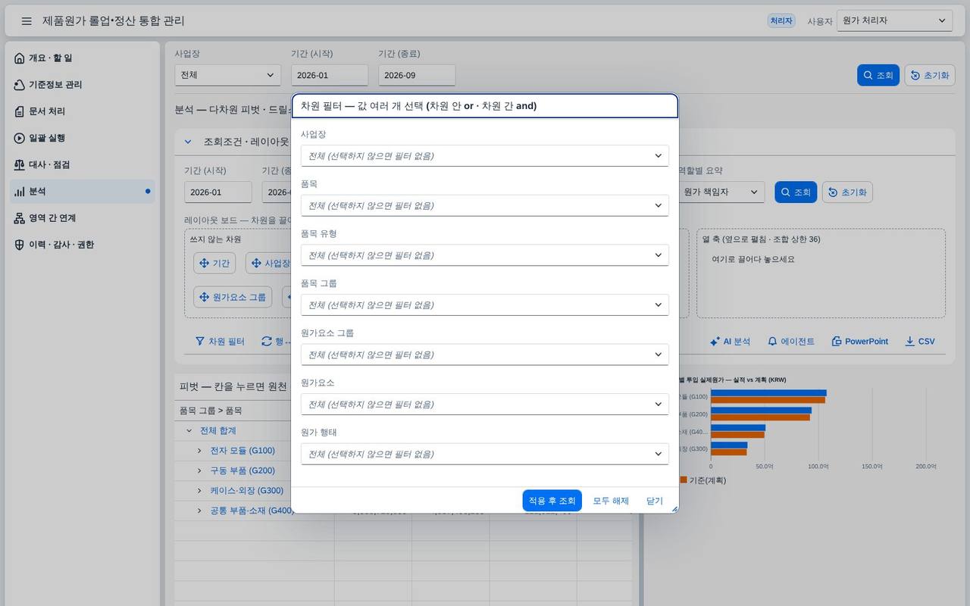Open 원가요소 그룹 filter dropdown

(485, 355)
